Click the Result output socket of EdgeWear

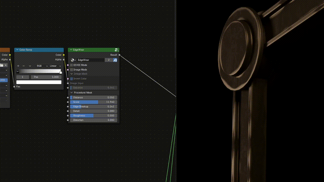coord(119,55)
